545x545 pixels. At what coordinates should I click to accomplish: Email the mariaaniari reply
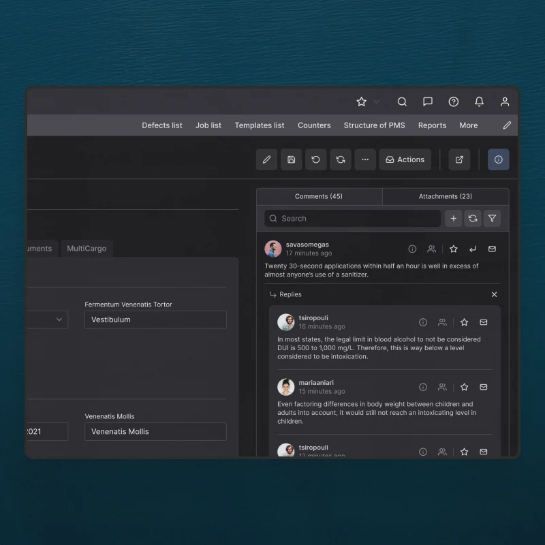484,387
